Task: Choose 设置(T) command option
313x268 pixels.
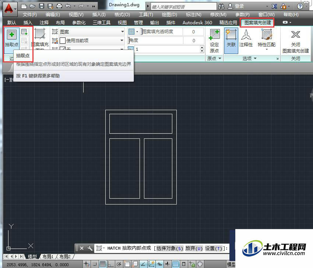Action: coord(213,248)
